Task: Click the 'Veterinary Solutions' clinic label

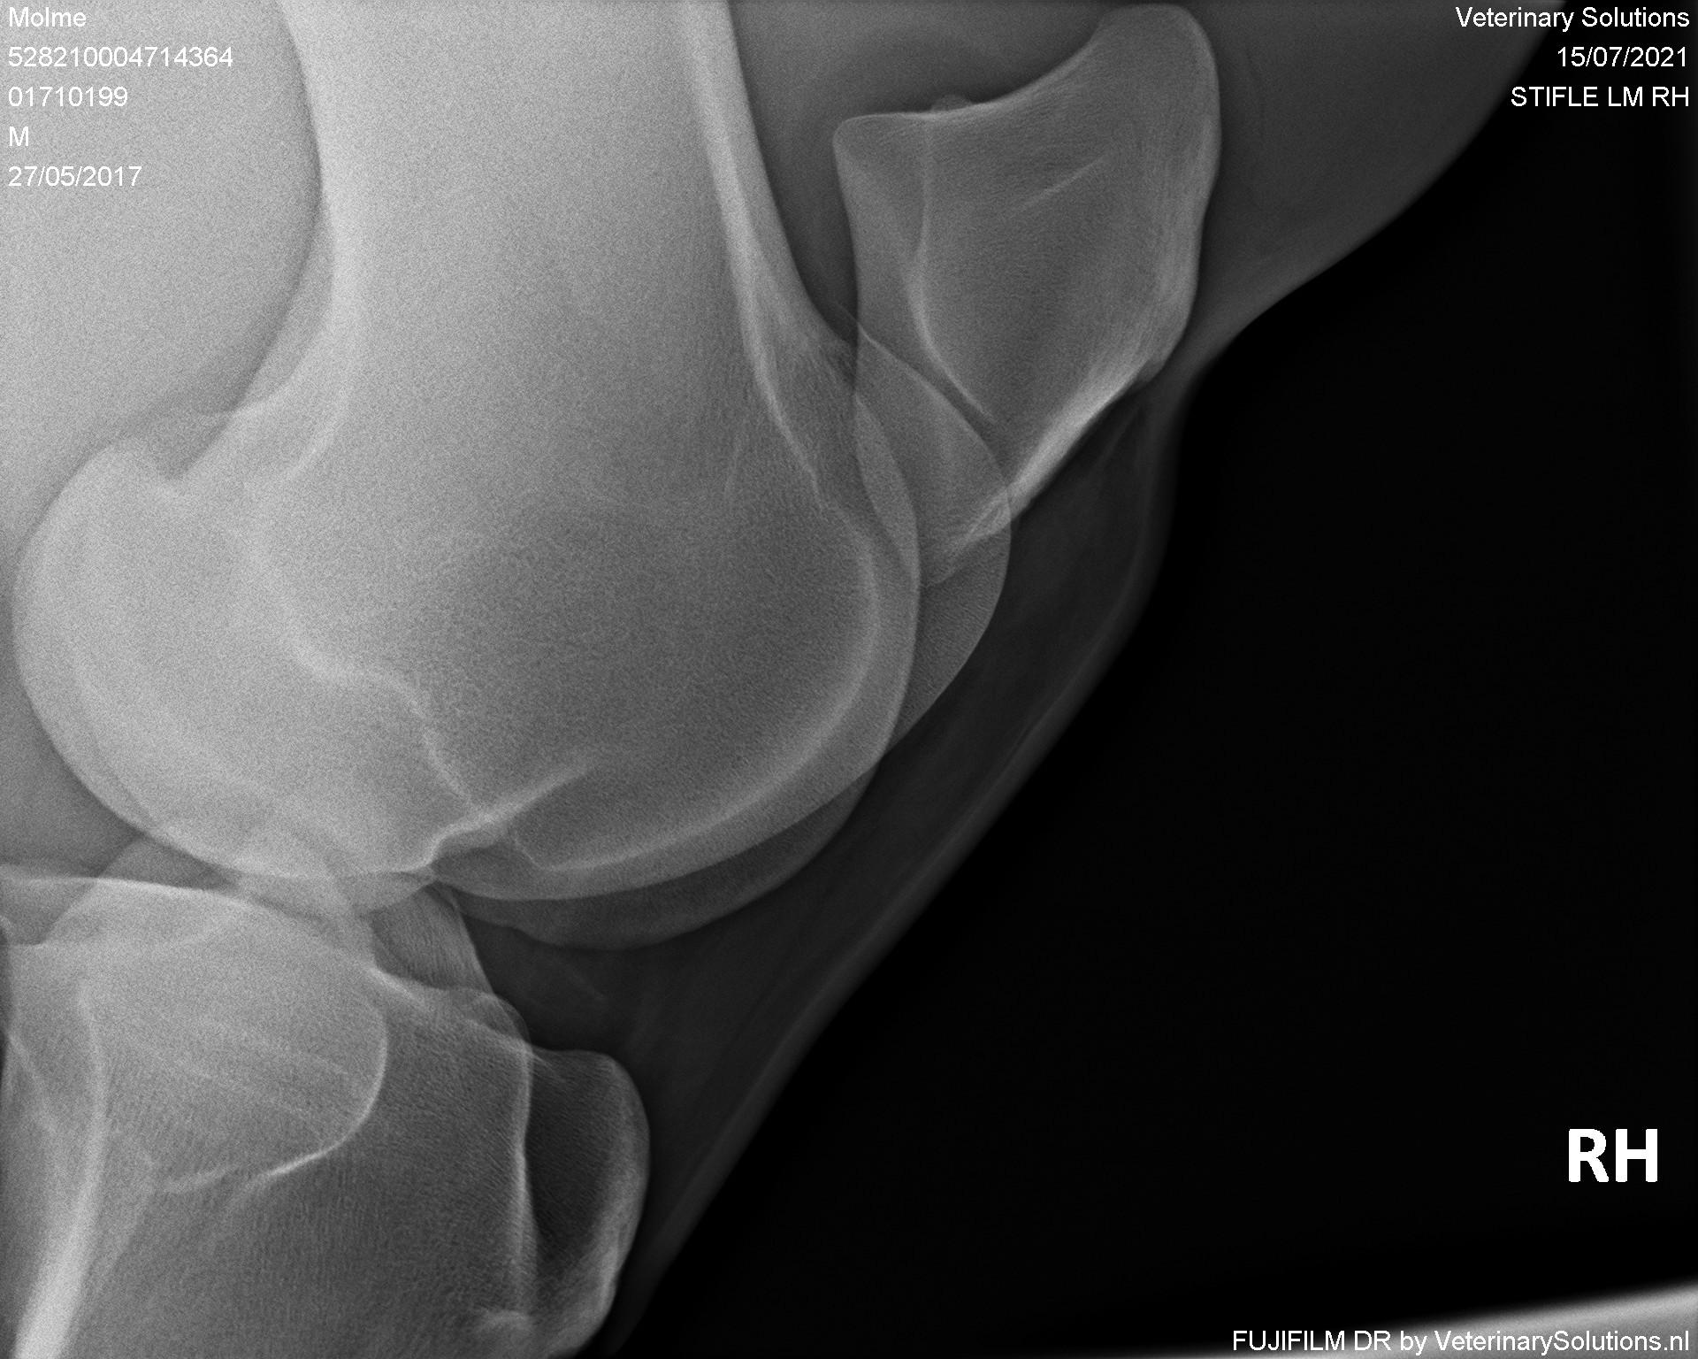Action: click(x=1572, y=18)
